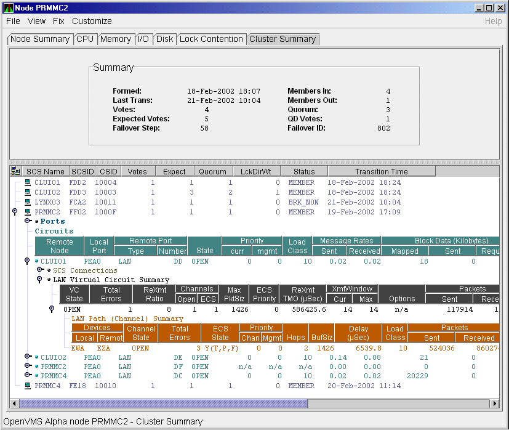
Task: Select the CLUI01 node computer icon
Action: click(x=28, y=182)
